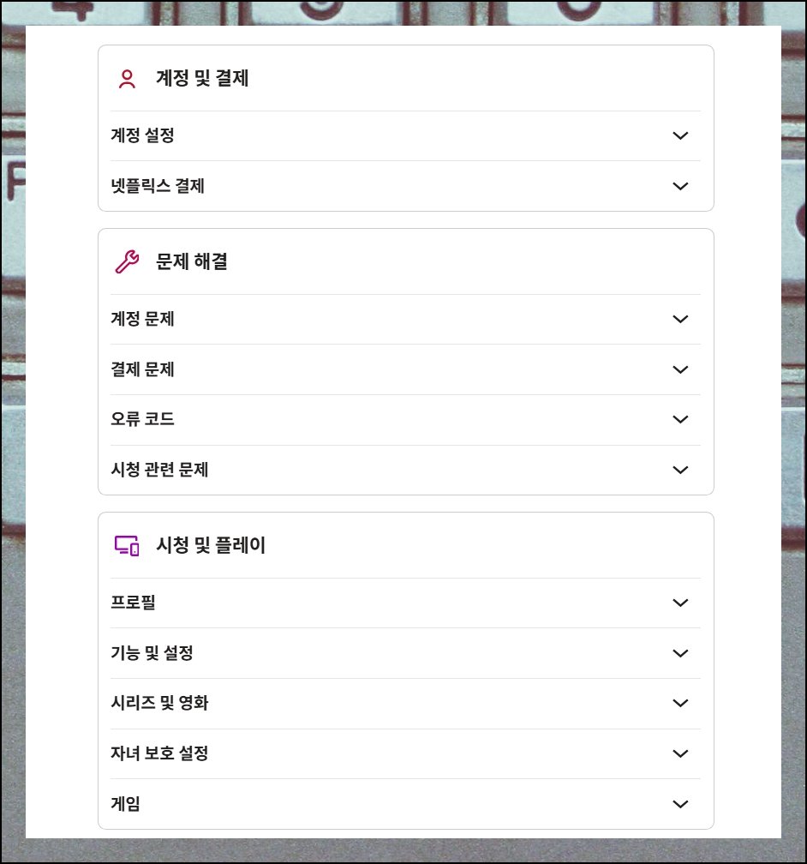The image size is (807, 864).
Task: Click the devices icon beside 시청 및 플레이
Action: click(x=127, y=545)
